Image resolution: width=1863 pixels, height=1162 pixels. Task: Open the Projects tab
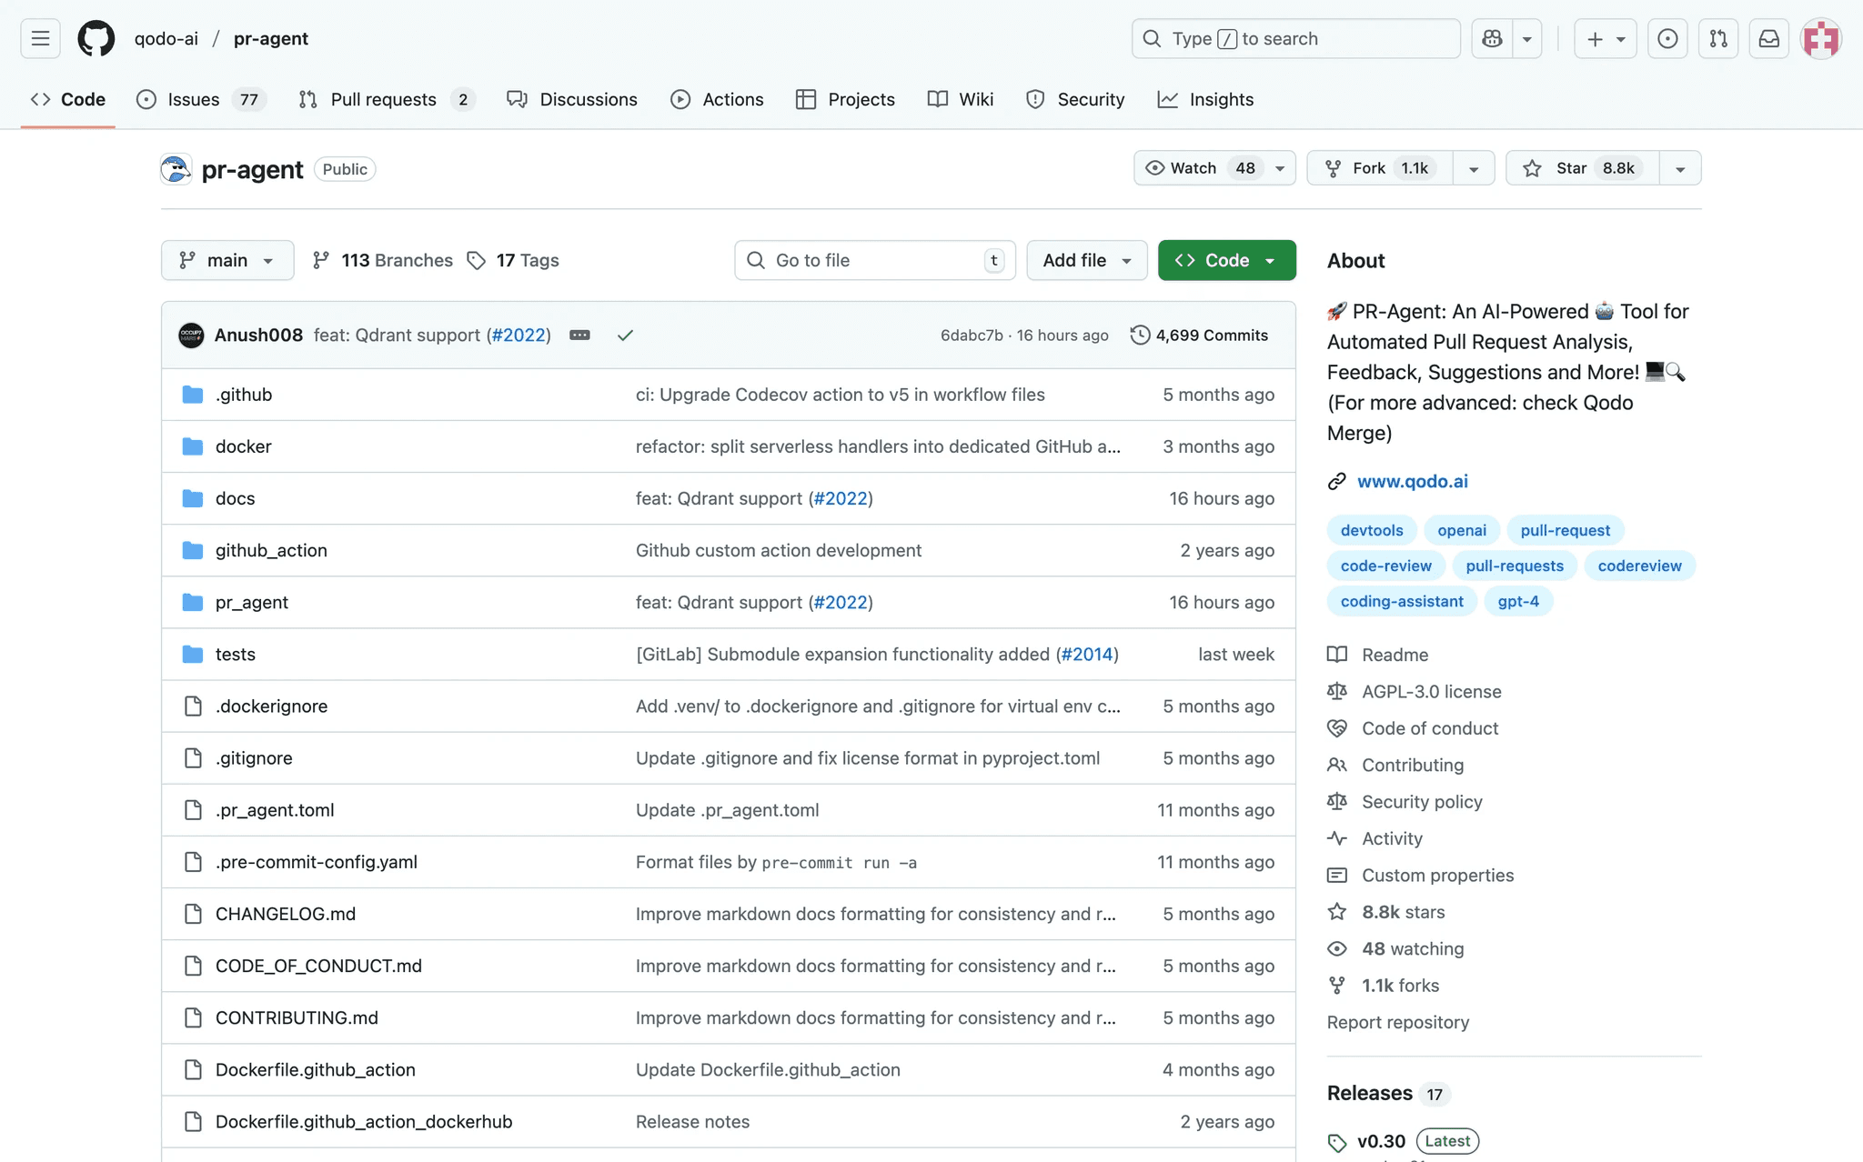click(x=845, y=99)
